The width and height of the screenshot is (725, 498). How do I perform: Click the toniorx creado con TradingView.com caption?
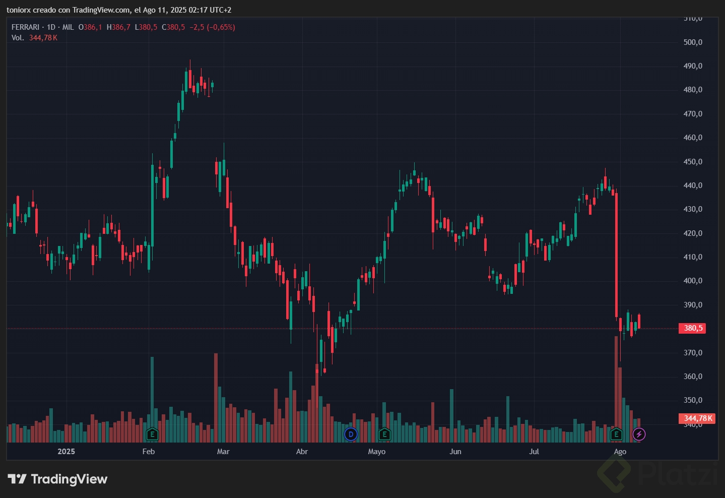point(119,10)
